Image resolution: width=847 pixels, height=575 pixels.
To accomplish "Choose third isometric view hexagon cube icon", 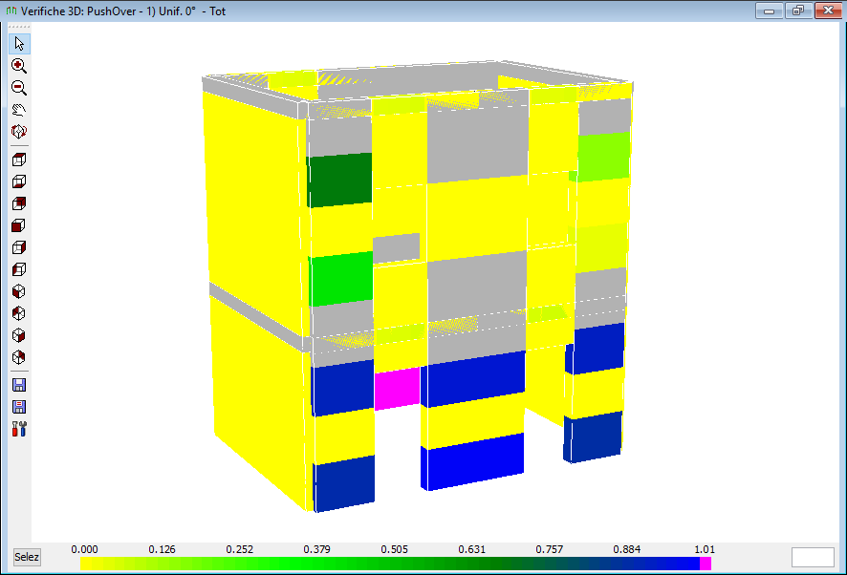I will tap(19, 335).
